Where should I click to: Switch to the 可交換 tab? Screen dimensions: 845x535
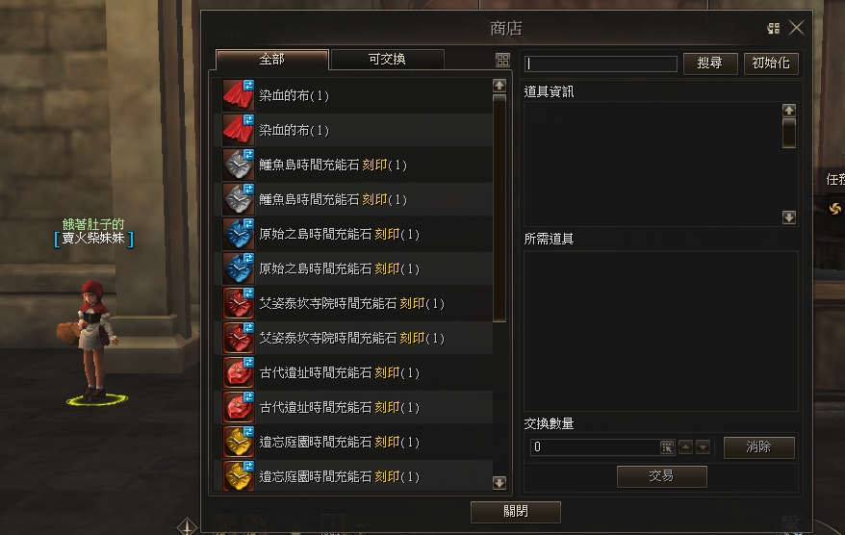[387, 60]
